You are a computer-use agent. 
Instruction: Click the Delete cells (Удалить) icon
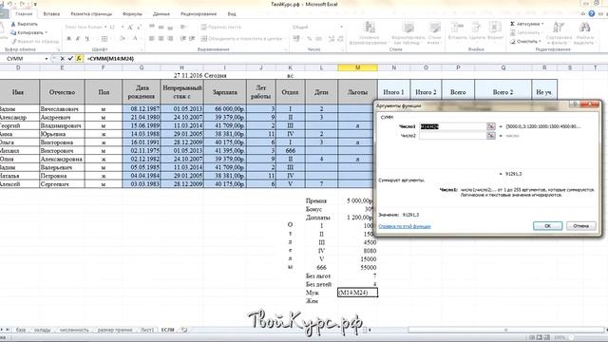[477, 28]
